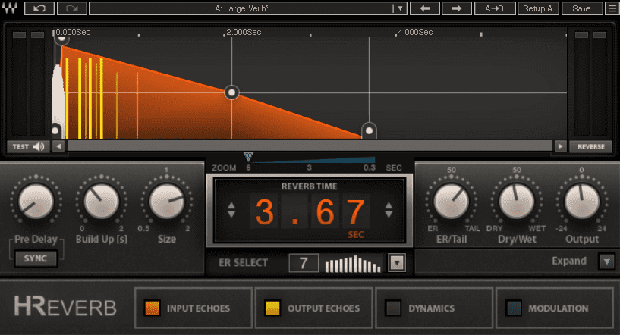Open the preset dropdown arrow

pyautogui.click(x=400, y=8)
